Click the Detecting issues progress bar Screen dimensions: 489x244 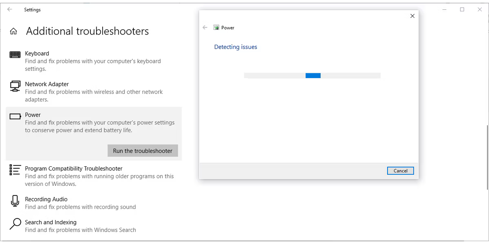point(312,76)
